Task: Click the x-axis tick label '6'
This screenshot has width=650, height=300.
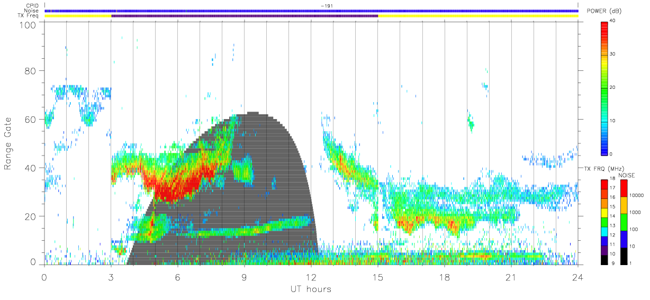Action: pyautogui.click(x=178, y=277)
